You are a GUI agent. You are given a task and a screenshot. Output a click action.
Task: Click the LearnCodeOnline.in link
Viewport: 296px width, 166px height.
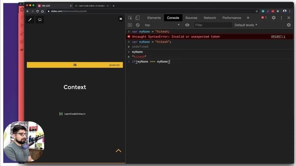[x=72, y=114]
